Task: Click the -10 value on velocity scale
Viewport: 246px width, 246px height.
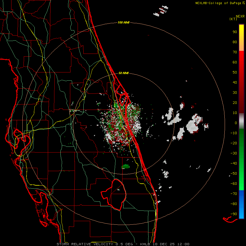Action: [x=234, y=133]
